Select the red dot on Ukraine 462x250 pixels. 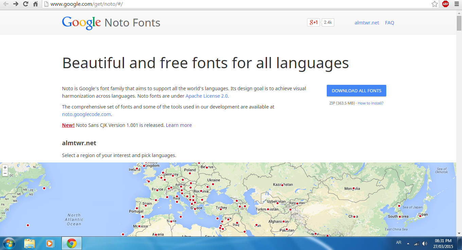point(213,185)
